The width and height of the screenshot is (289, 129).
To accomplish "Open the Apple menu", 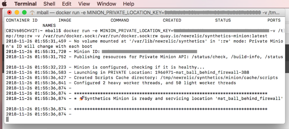I will [x=5, y=4].
